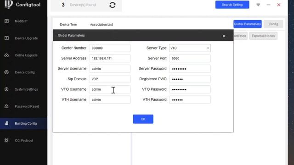Click the Server Address field
This screenshot has width=294, height=165.
110,58
